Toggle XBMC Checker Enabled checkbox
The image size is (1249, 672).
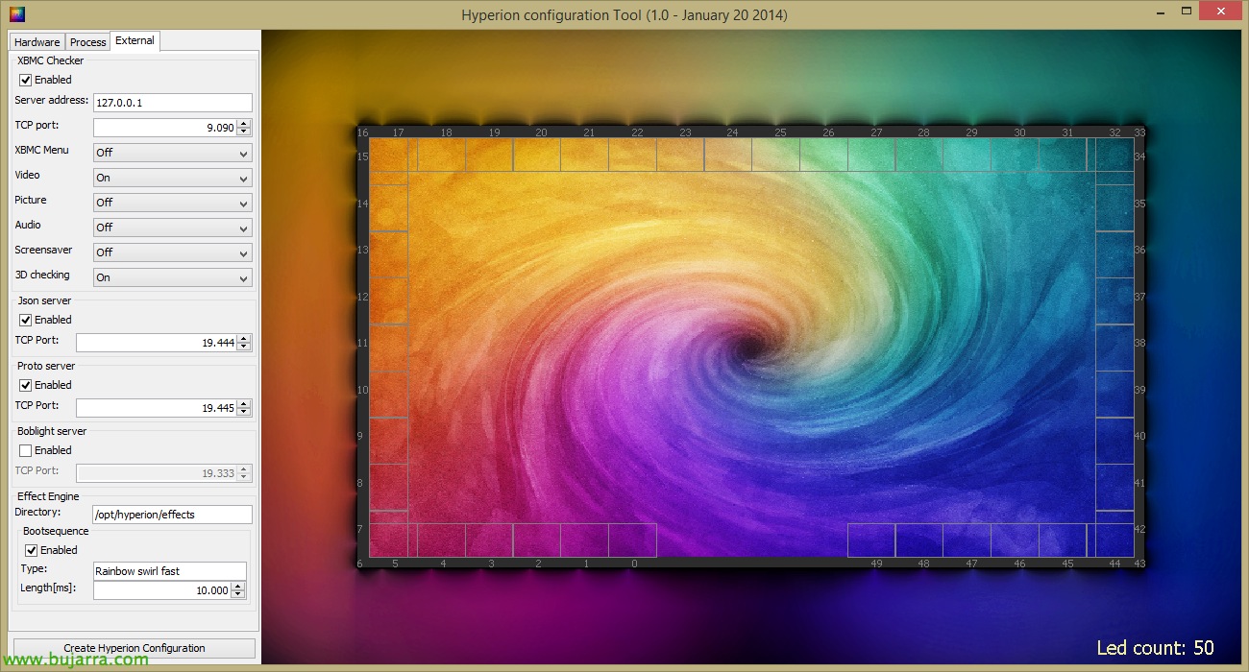(26, 81)
